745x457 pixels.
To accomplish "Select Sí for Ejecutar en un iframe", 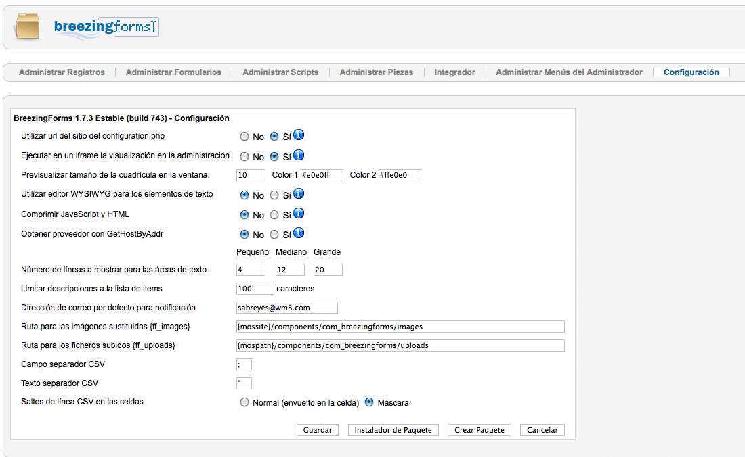I will point(274,156).
